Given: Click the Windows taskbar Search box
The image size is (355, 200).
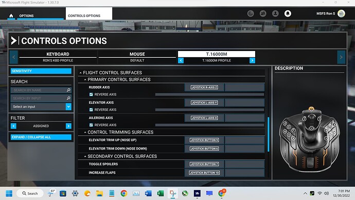Looking at the screenshot, I should point(30,193).
